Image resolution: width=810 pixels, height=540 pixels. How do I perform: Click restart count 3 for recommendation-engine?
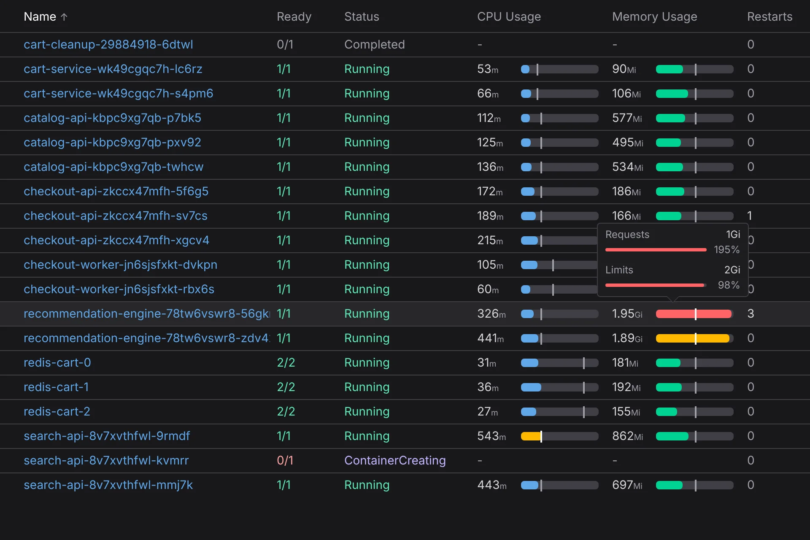[x=751, y=313]
